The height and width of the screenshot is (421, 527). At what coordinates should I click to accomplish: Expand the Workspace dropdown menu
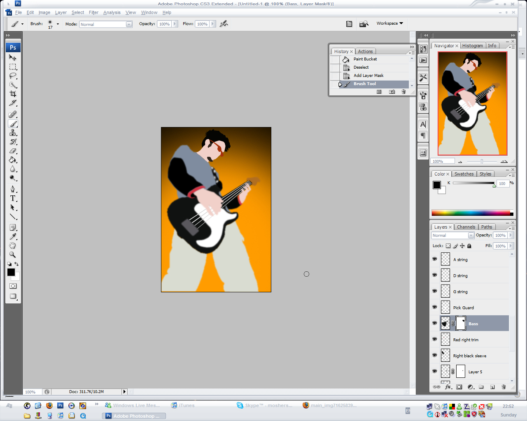point(389,23)
